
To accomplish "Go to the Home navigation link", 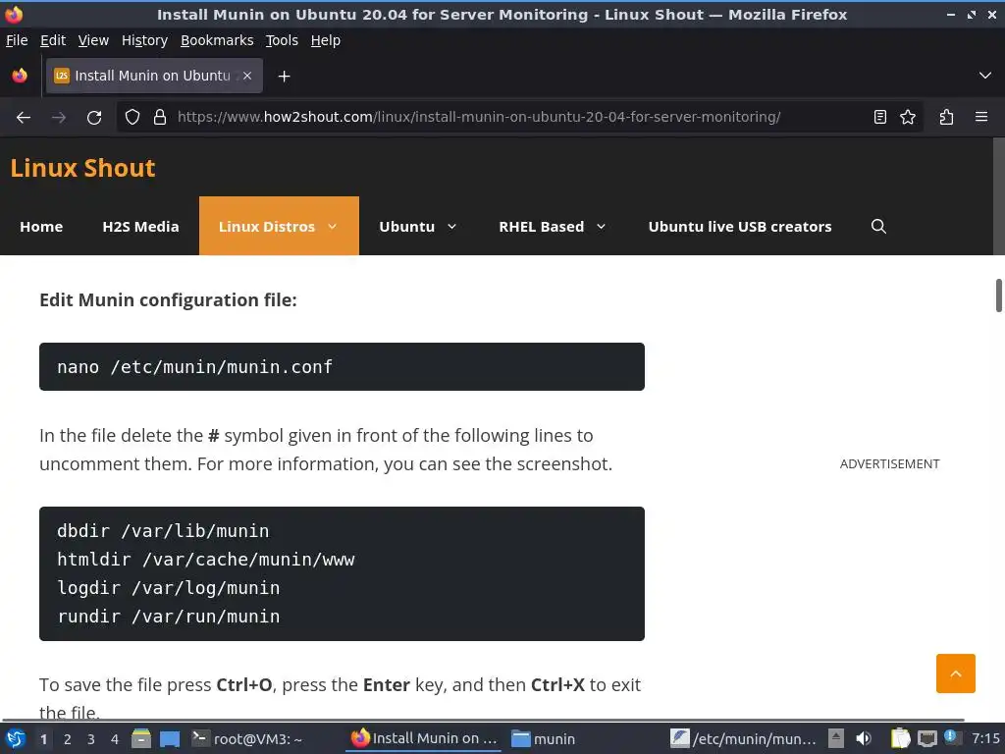I will 41,227.
